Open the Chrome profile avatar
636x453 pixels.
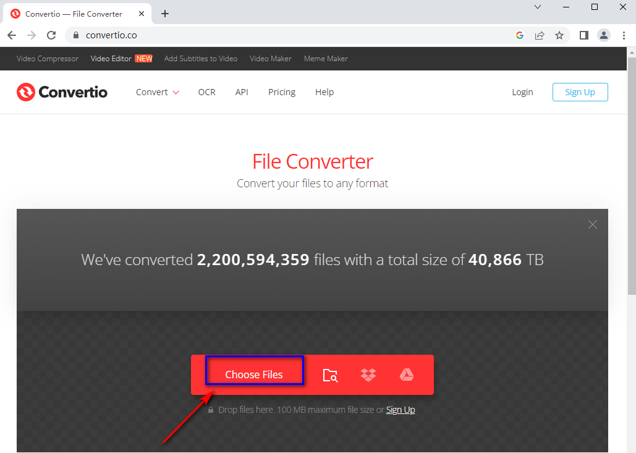(604, 35)
